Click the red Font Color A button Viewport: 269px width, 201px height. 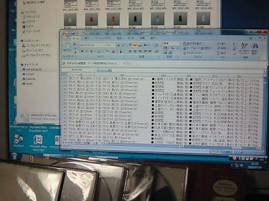[113, 51]
